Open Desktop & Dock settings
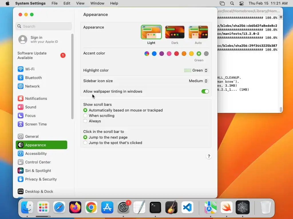The height and width of the screenshot is (219, 293). (41, 191)
